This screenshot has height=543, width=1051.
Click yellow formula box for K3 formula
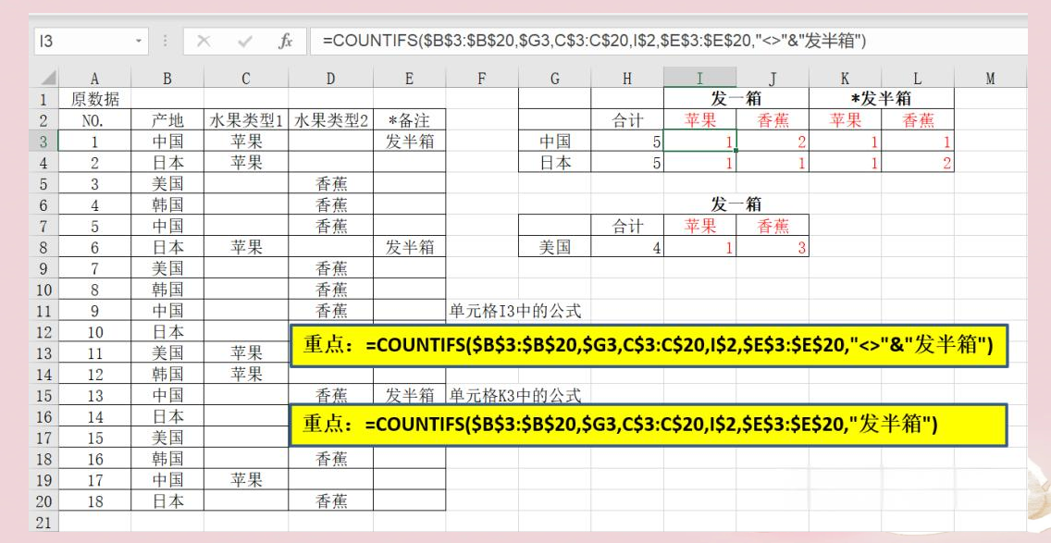click(x=649, y=425)
